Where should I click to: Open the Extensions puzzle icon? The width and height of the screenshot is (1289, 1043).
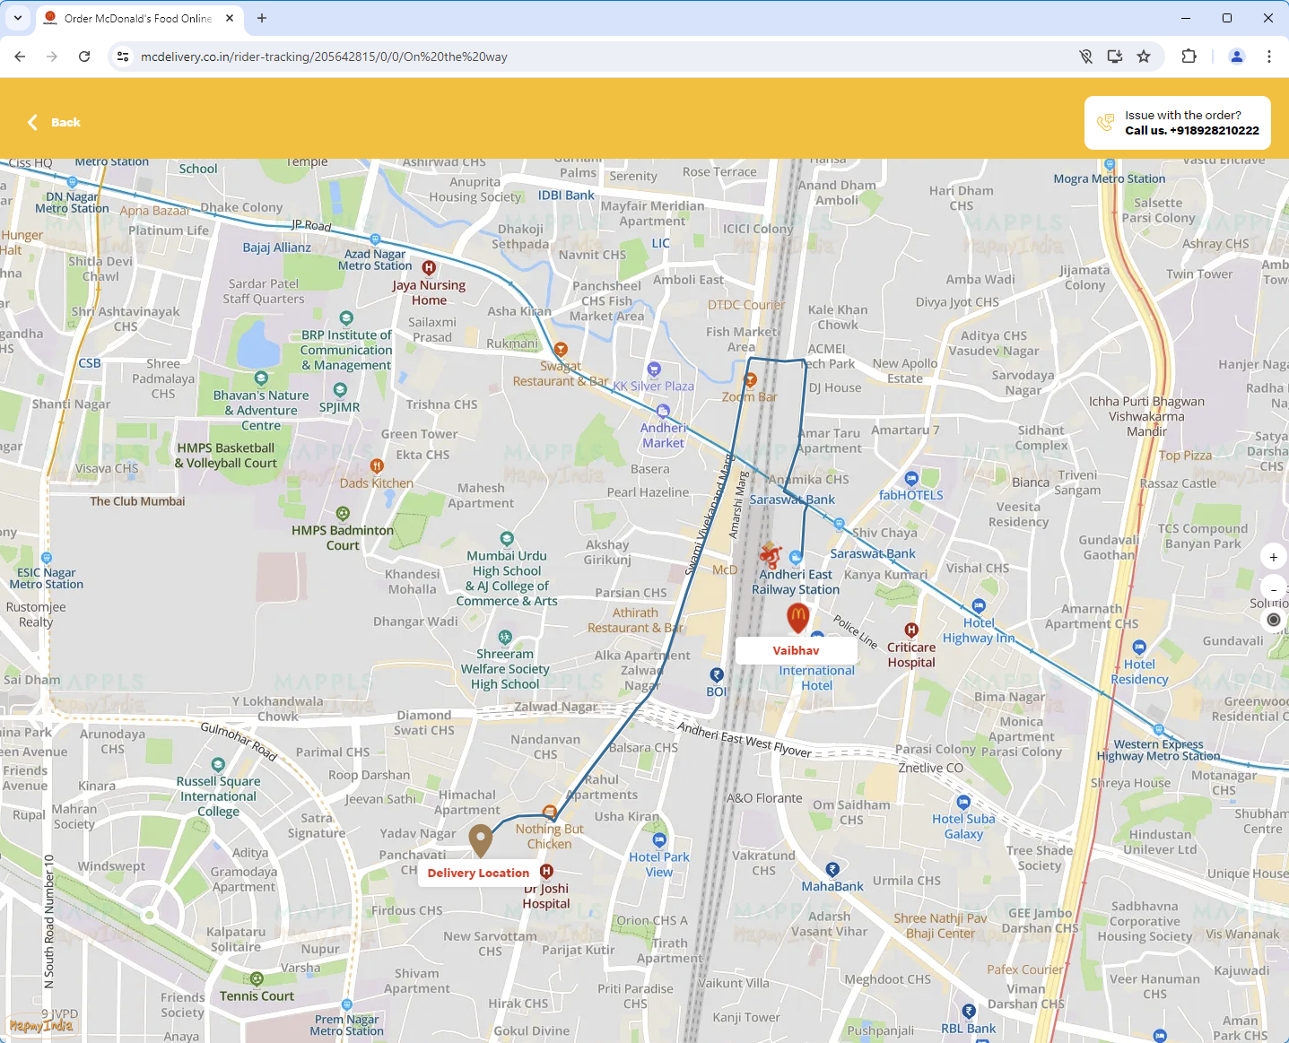[x=1189, y=56]
